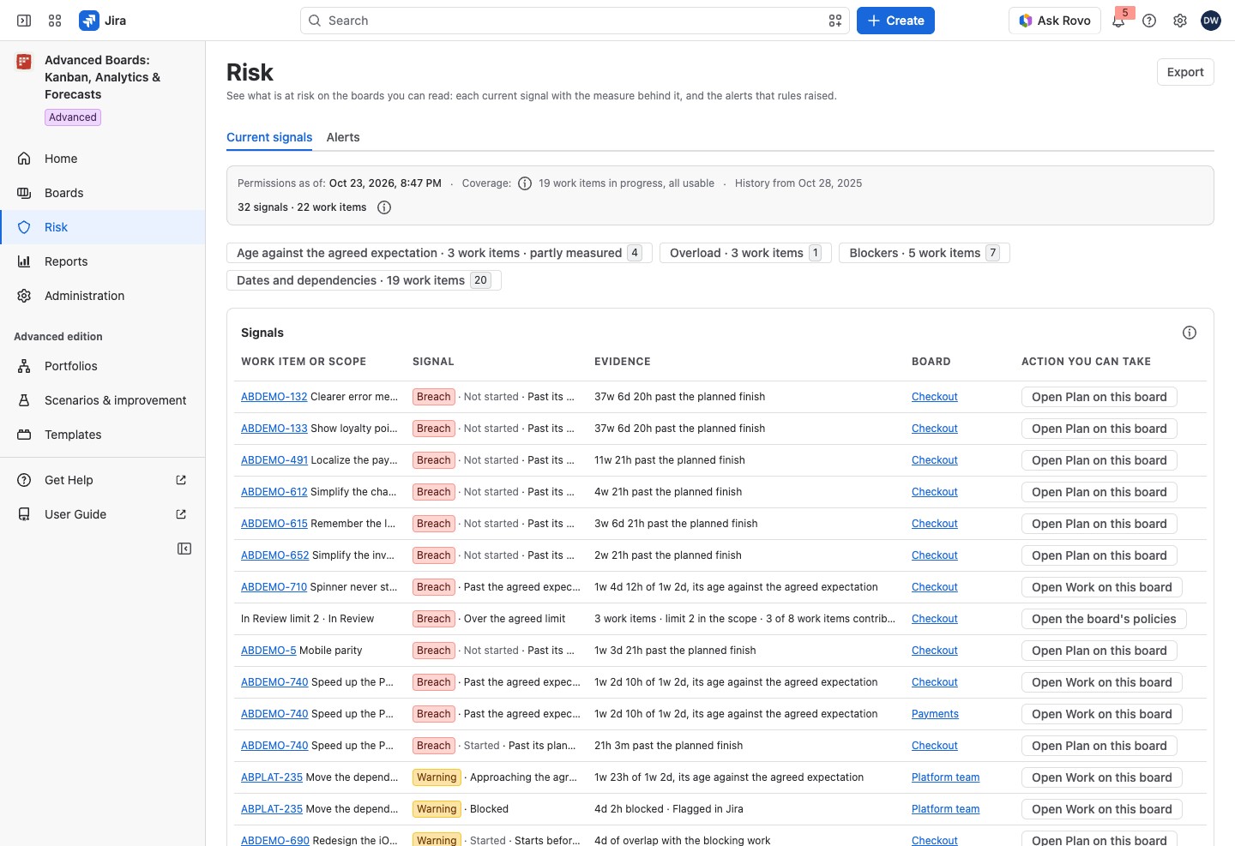The width and height of the screenshot is (1235, 846).
Task: Click the Create button
Action: click(x=895, y=21)
